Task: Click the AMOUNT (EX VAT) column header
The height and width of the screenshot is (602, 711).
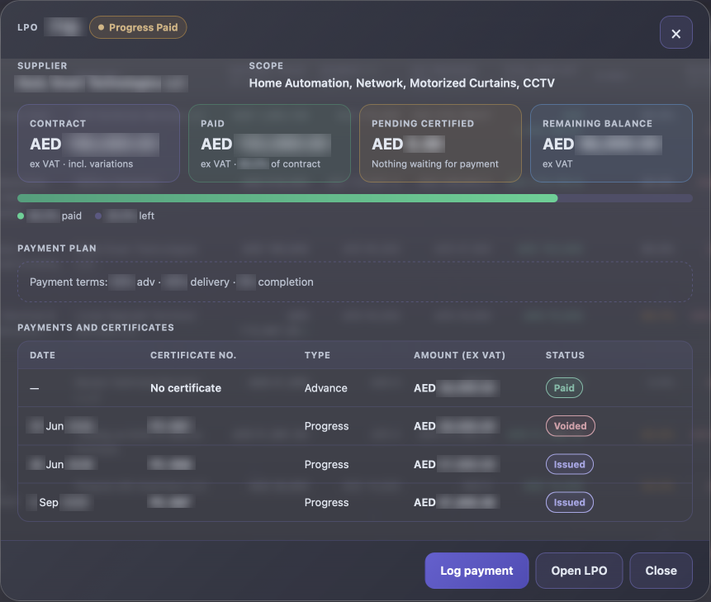Action: pyautogui.click(x=459, y=355)
